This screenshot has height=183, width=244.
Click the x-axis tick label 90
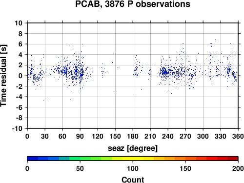pos(80,136)
